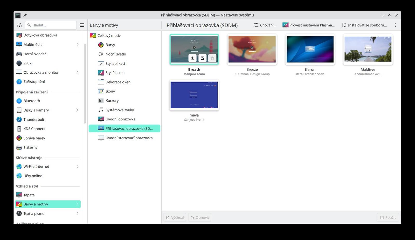Image resolution: width=415 pixels, height=240 pixels.
Task: Open the Chování options
Action: coord(265,25)
